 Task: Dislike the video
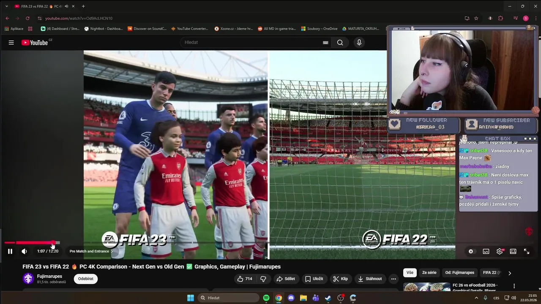(263, 279)
